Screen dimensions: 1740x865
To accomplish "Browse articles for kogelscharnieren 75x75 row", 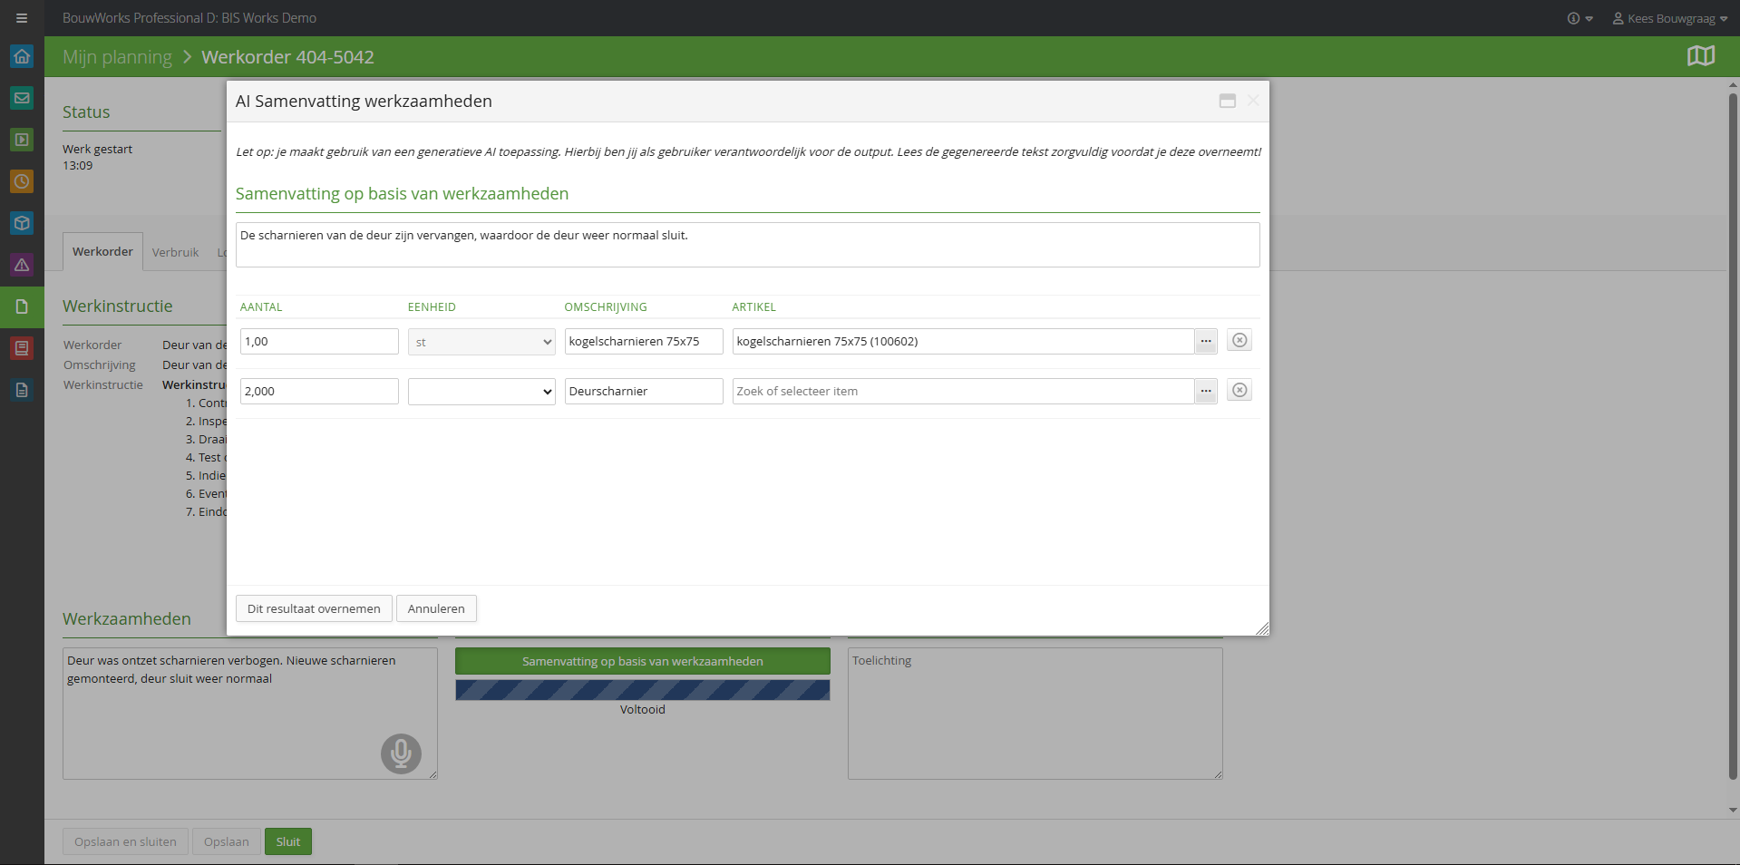I will tap(1206, 341).
